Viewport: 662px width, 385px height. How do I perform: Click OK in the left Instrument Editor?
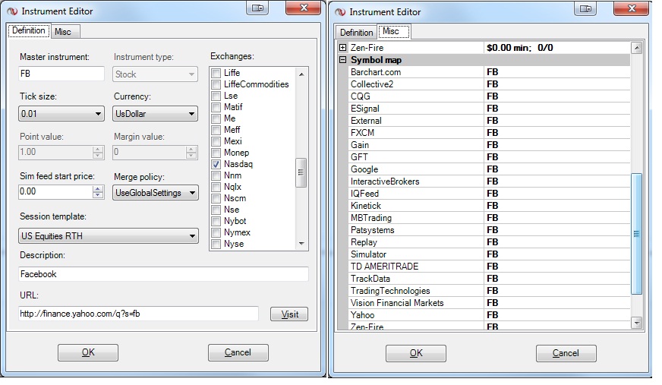pos(88,352)
